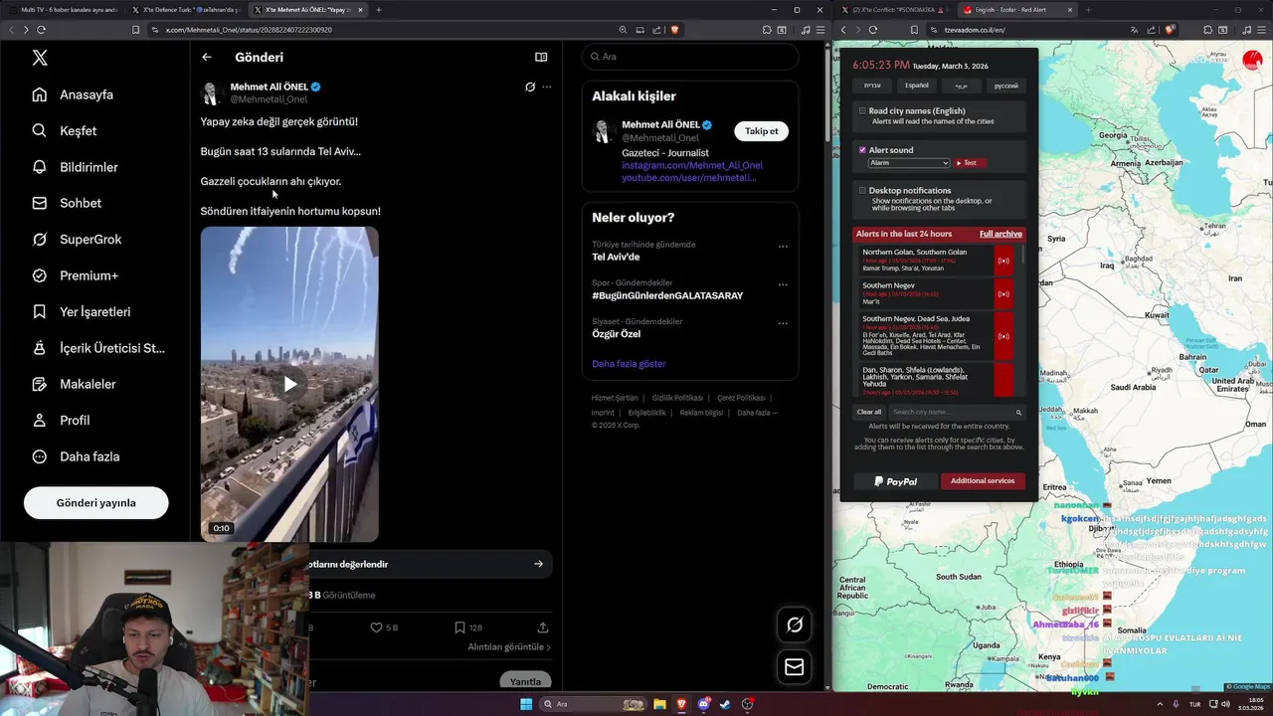Share the post with the upload icon
Screen dimensions: 1273x716
[543, 627]
